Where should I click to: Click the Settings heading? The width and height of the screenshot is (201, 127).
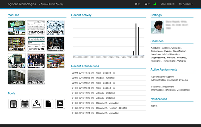click(x=156, y=15)
